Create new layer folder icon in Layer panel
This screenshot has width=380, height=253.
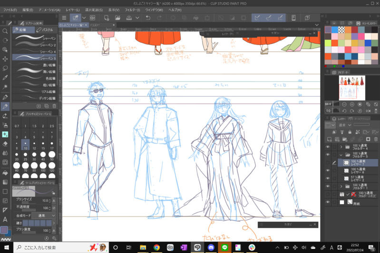coord(345,139)
